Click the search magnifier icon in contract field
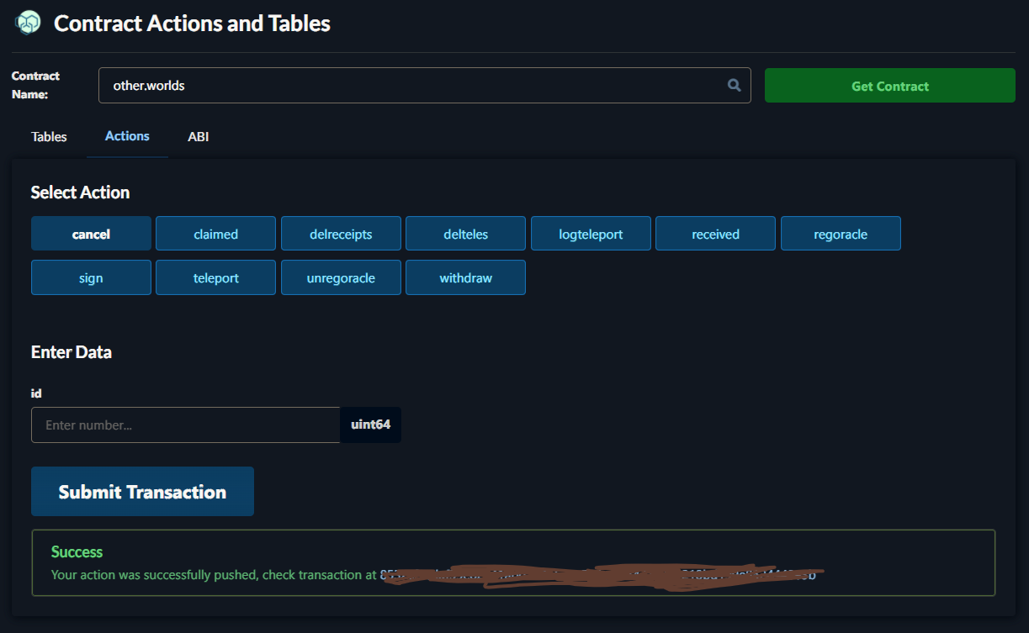1029x633 pixels. click(x=735, y=85)
